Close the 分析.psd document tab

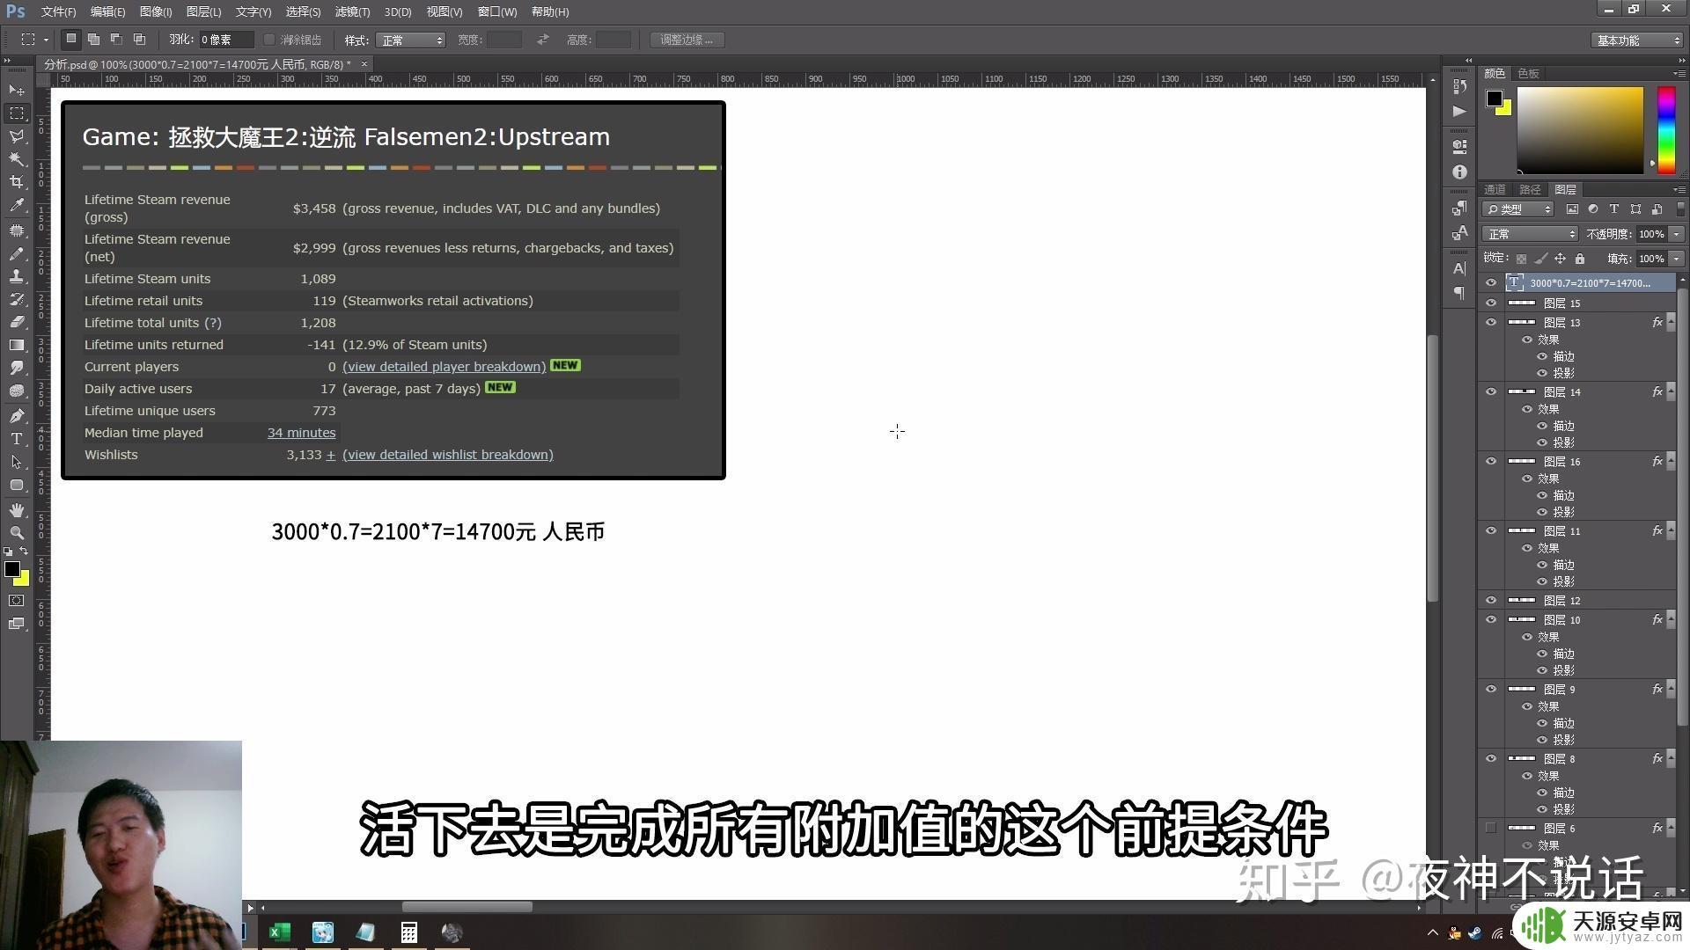click(x=364, y=64)
